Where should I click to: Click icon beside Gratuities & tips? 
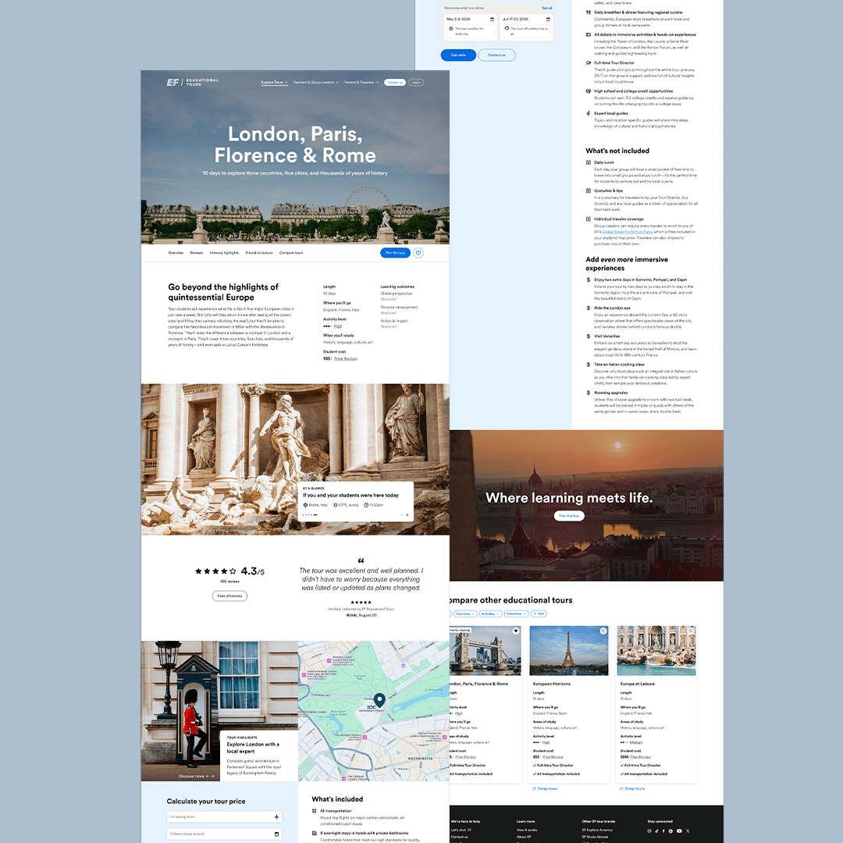(589, 190)
